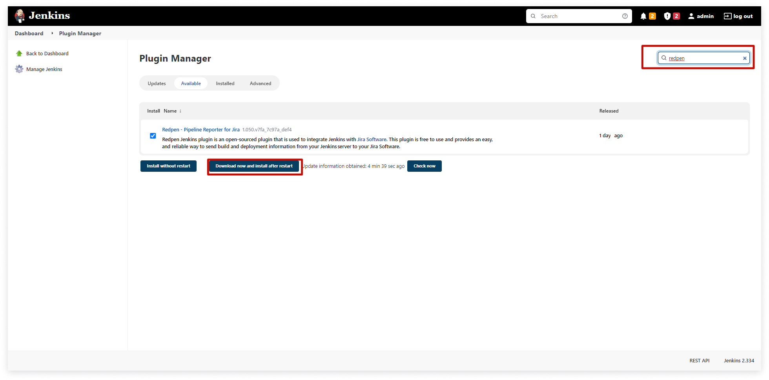Open the REST API footer link
This screenshot has height=380, width=769.
(x=700, y=360)
